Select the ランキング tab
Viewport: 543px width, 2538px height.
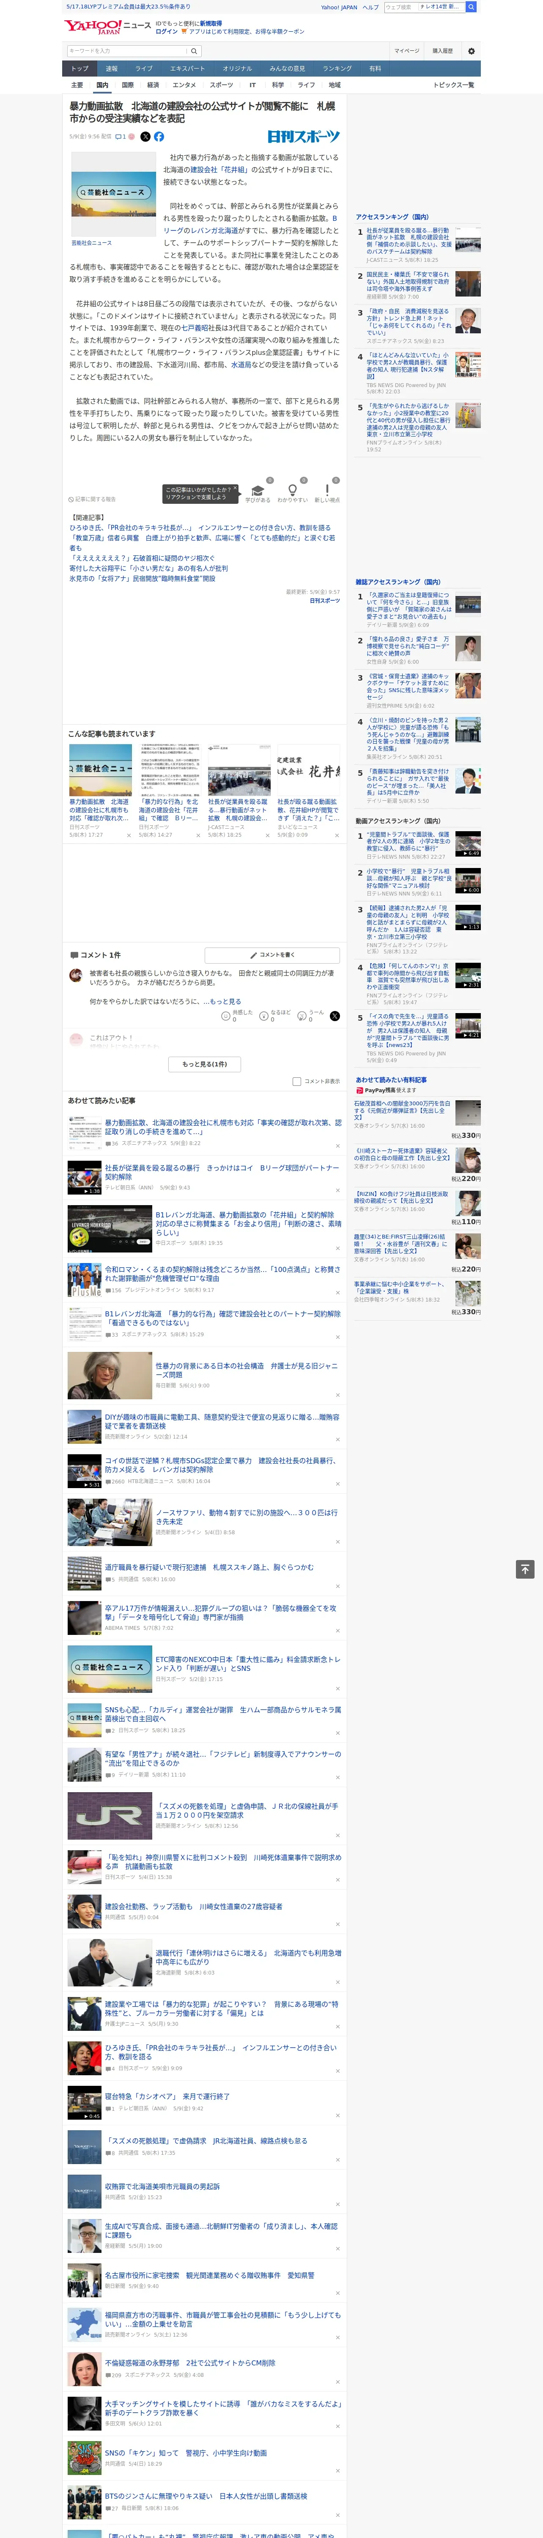coord(337,69)
